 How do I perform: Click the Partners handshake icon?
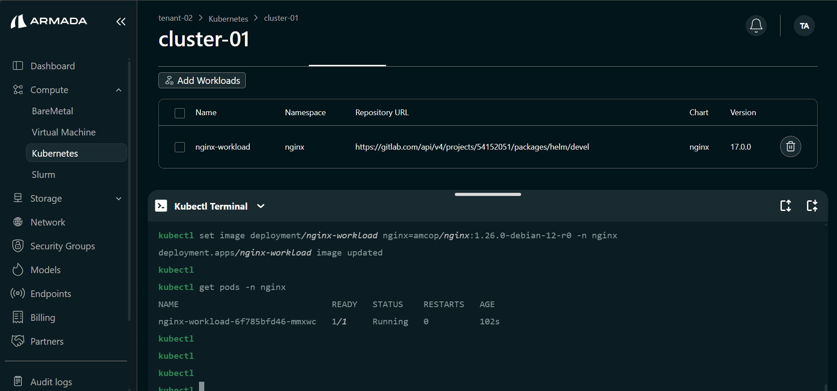click(18, 341)
